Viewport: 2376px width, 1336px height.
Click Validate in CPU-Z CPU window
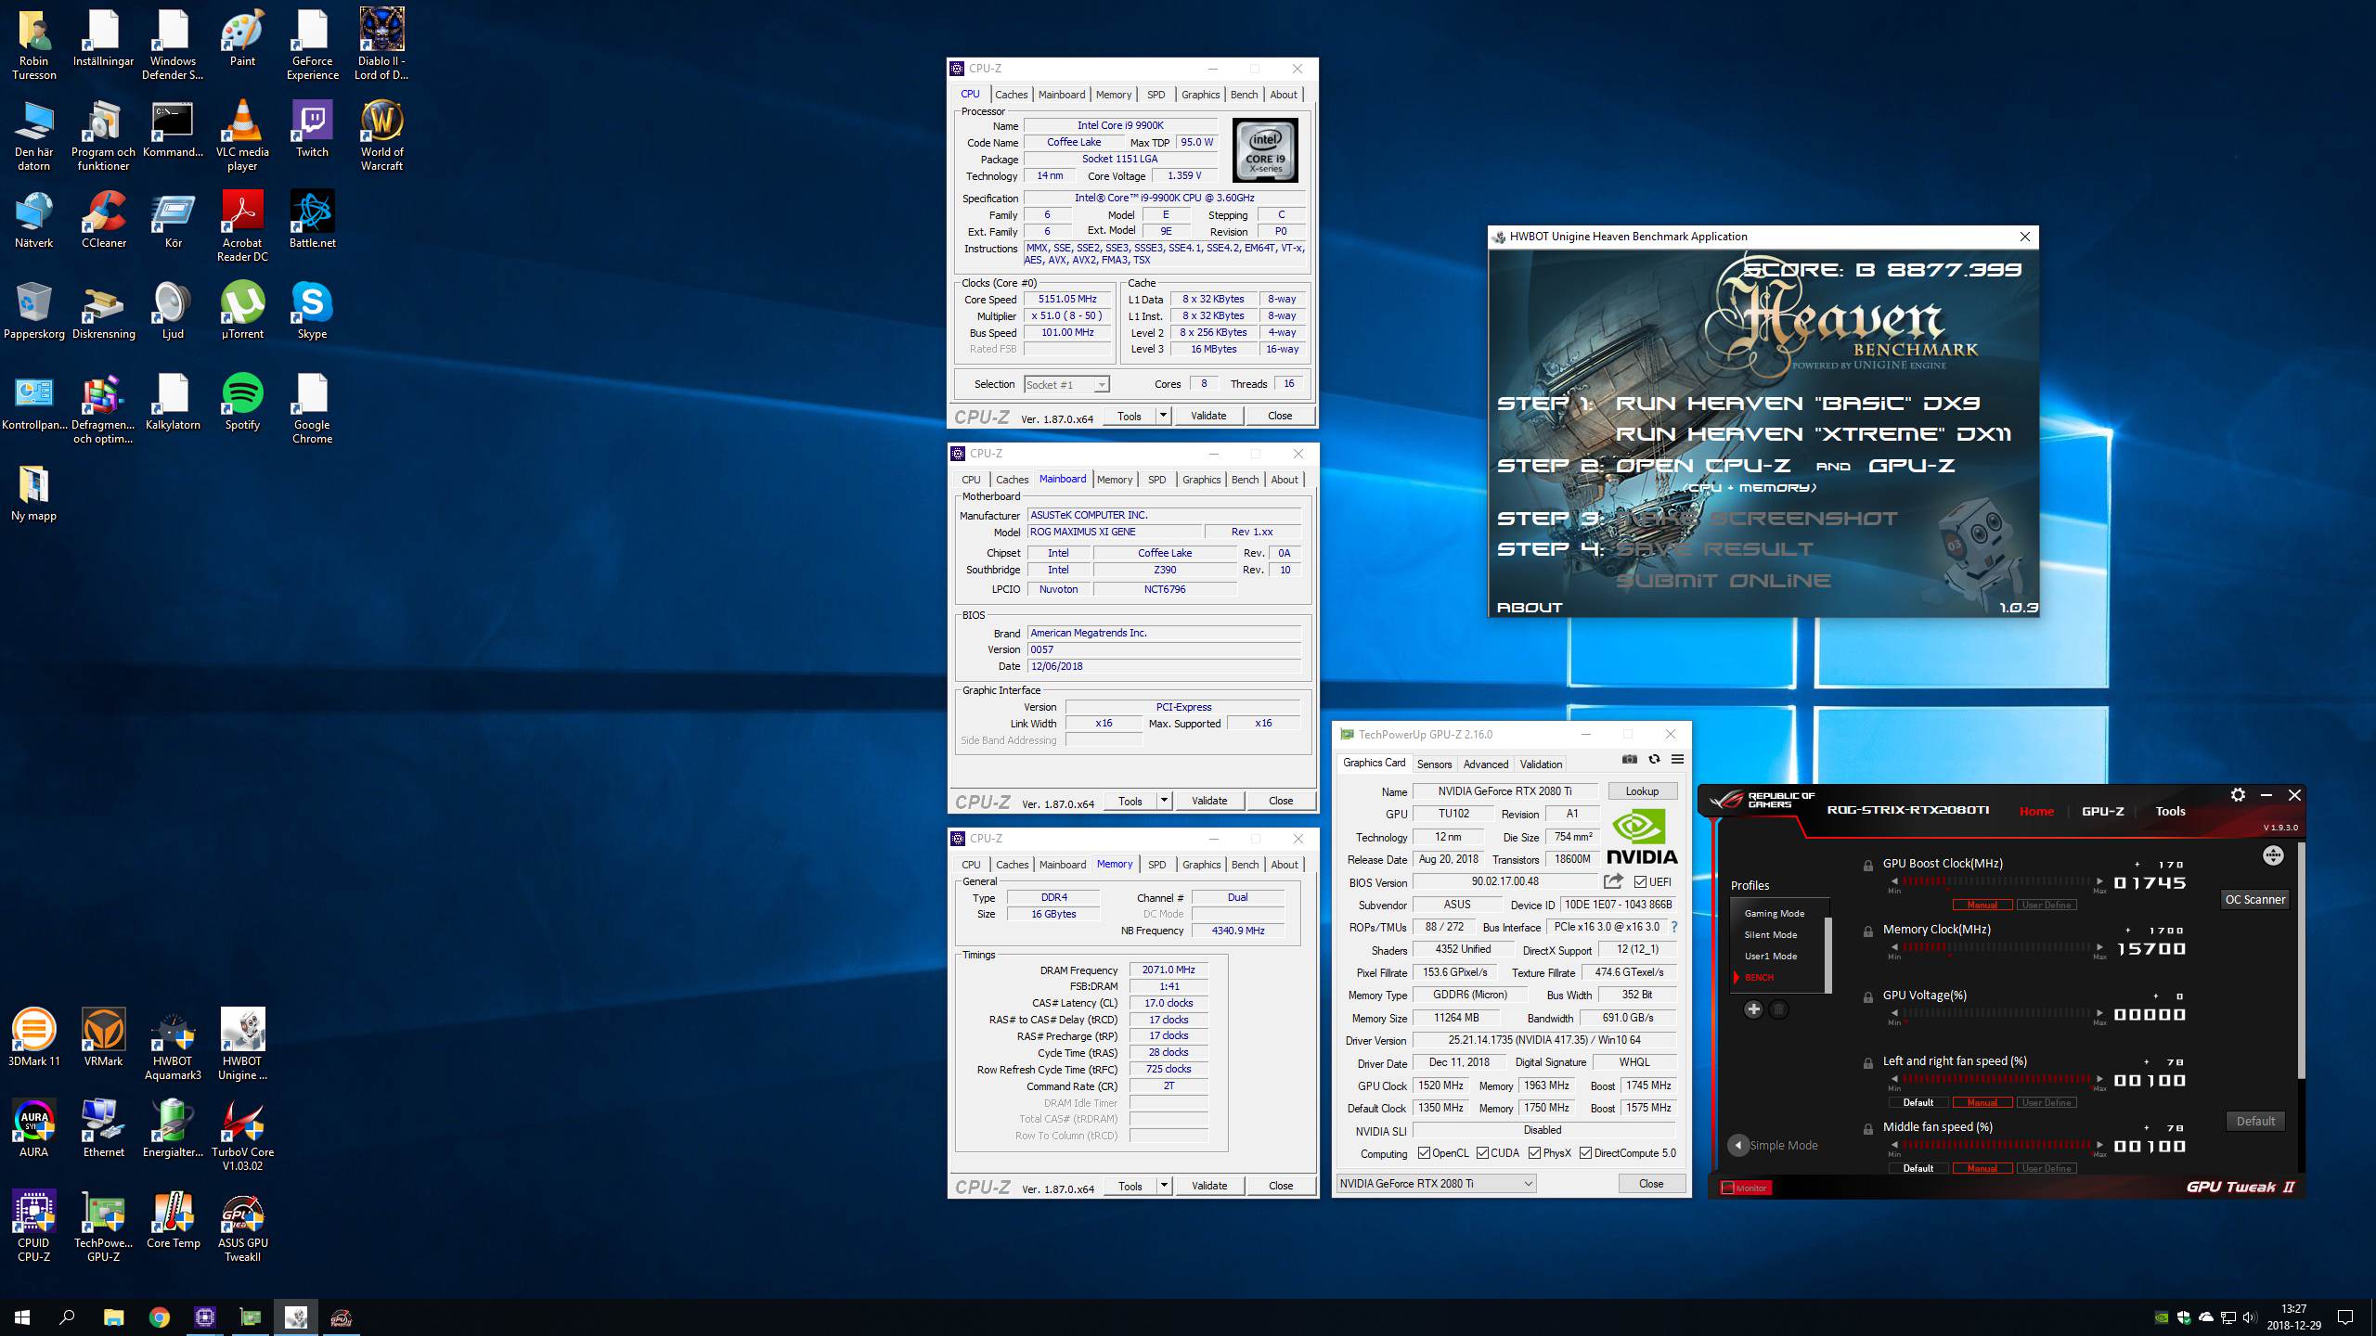1208,416
